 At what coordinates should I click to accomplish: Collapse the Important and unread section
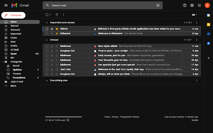pyautogui.click(x=47, y=23)
